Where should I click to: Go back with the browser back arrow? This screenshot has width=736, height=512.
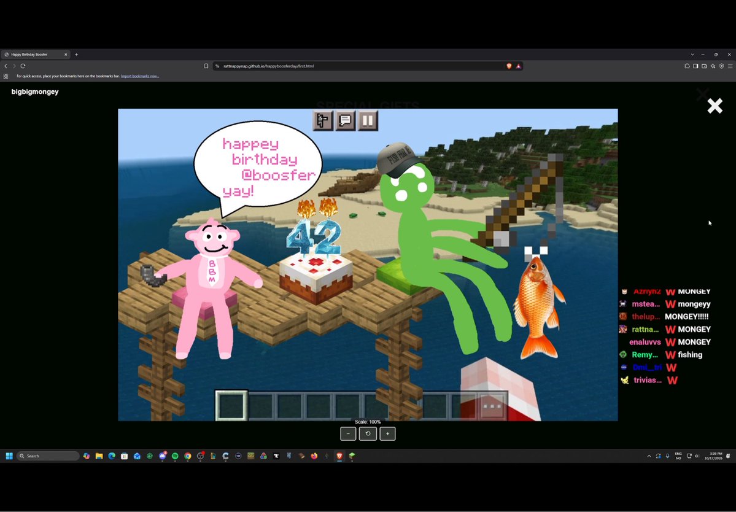pos(6,66)
